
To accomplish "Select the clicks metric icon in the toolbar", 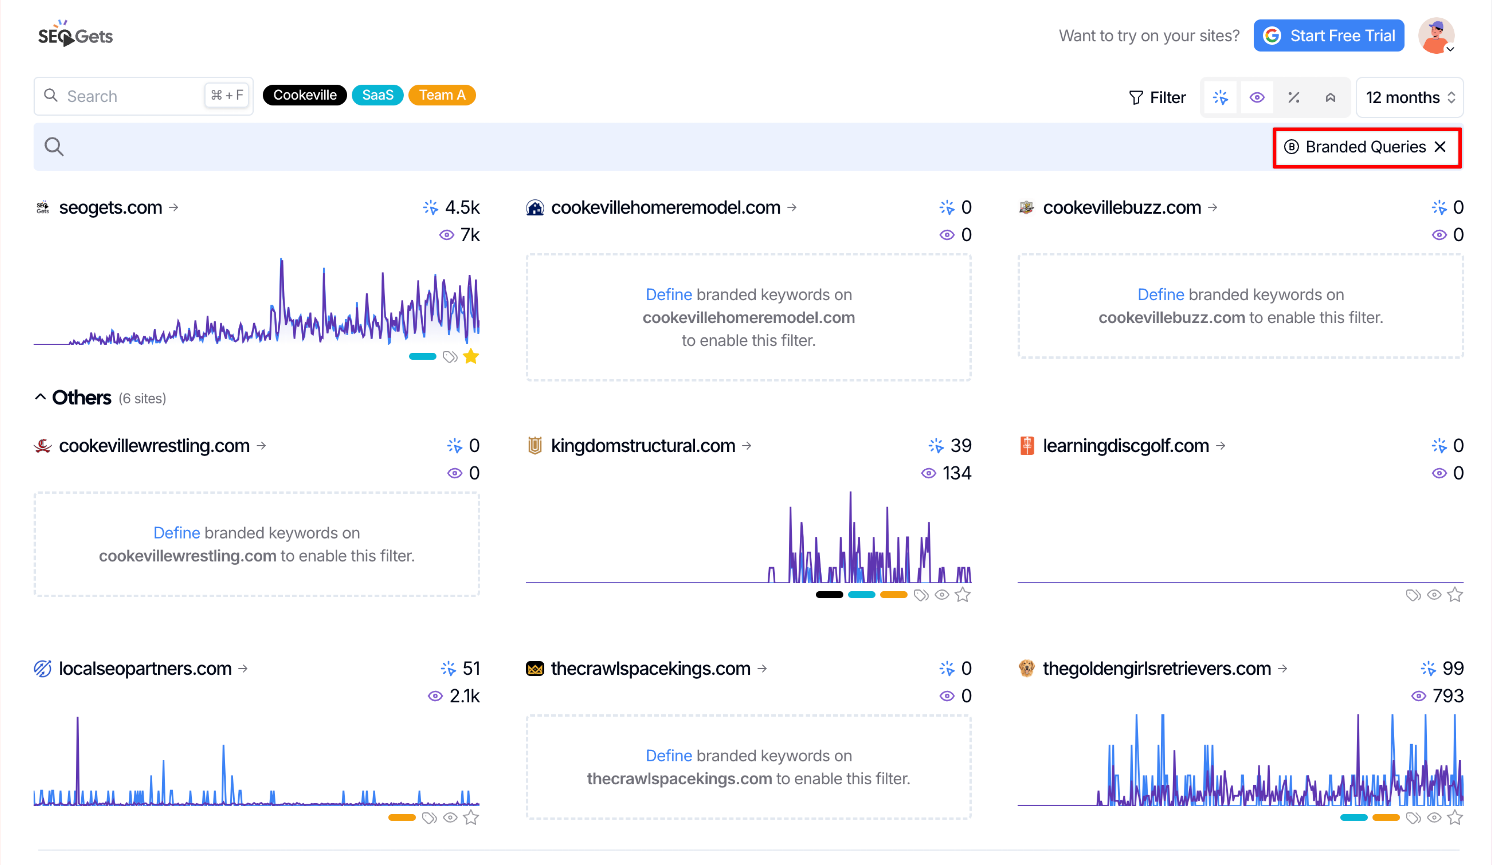I will 1220,97.
